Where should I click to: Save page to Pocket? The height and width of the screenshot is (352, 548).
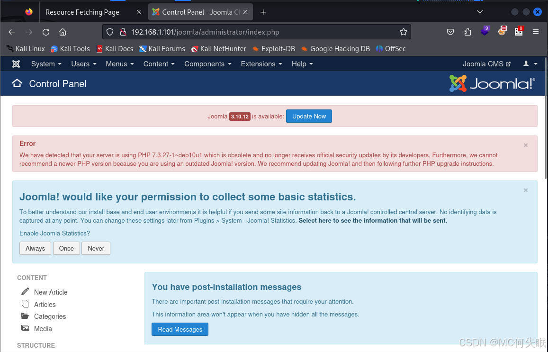[x=450, y=32]
